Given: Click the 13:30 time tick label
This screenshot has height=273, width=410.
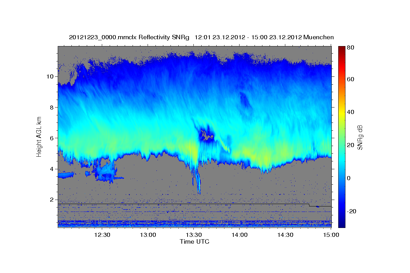Looking at the screenshot, I should (194, 235).
